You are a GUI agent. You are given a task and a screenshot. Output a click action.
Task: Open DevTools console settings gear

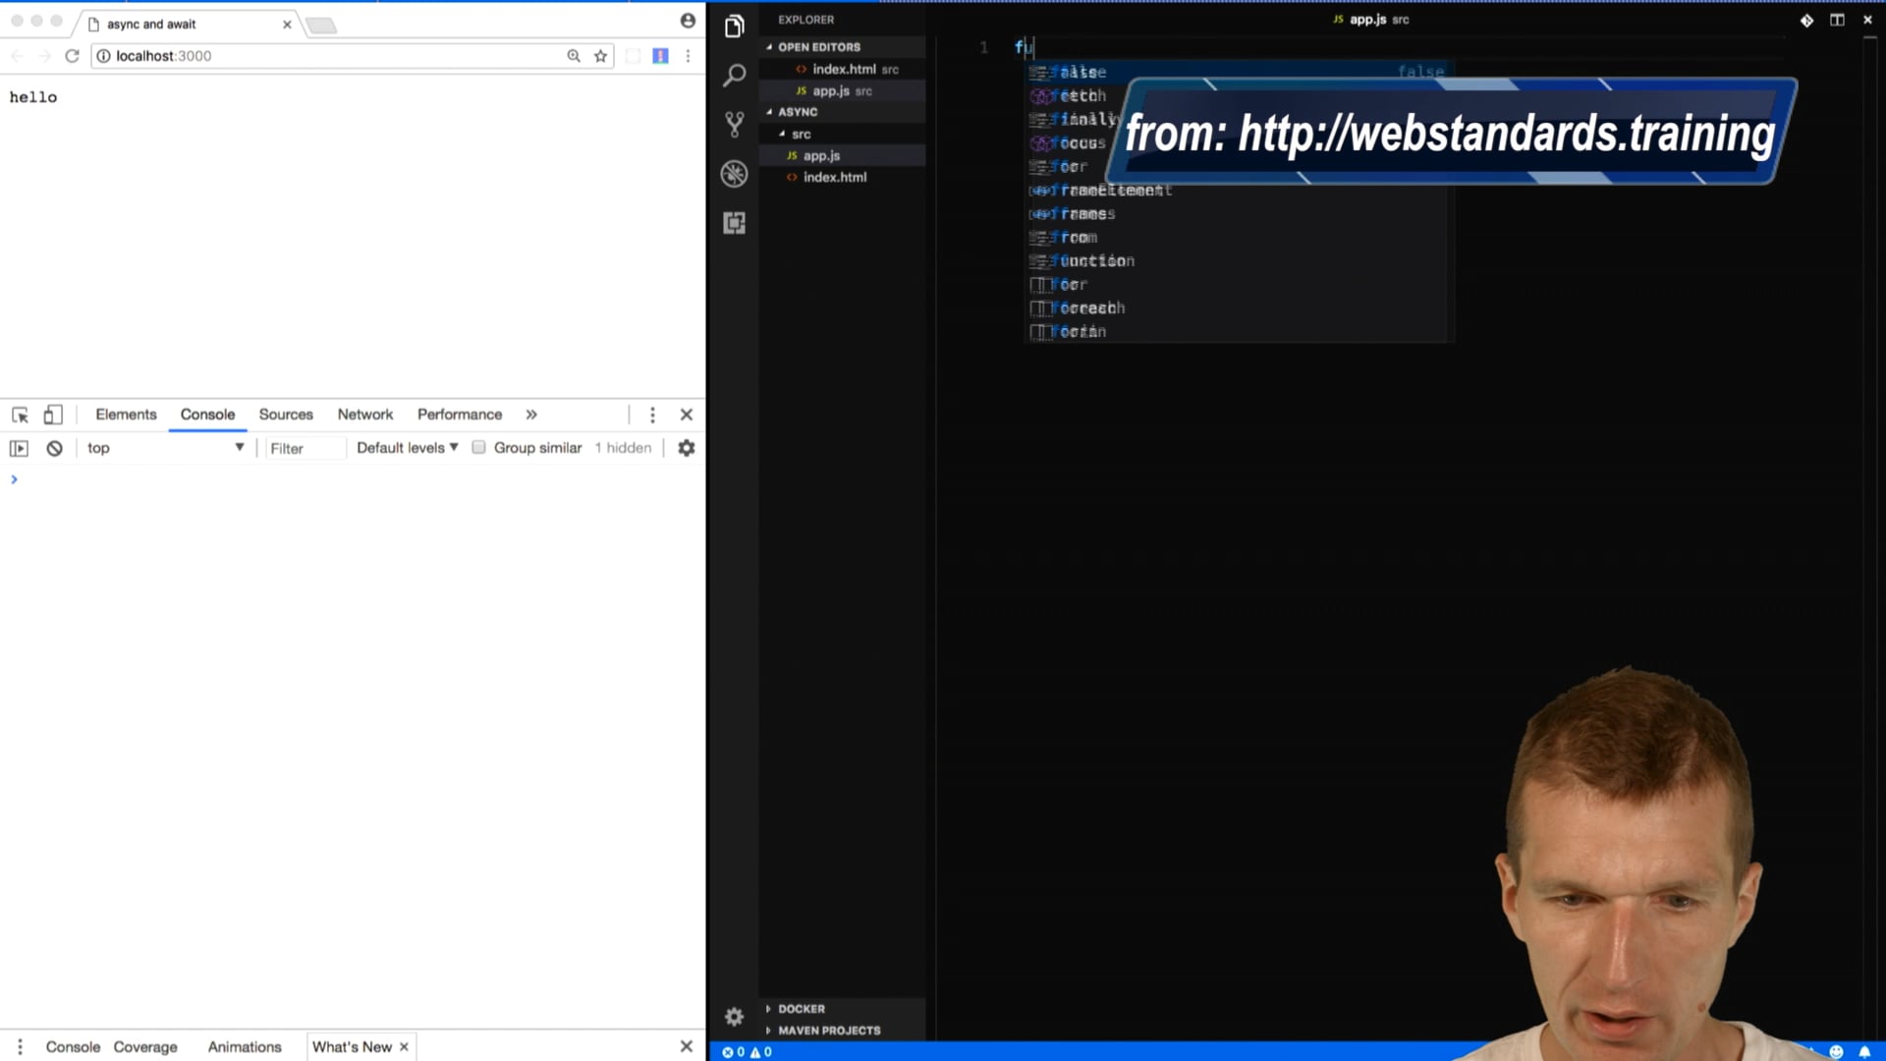click(686, 448)
